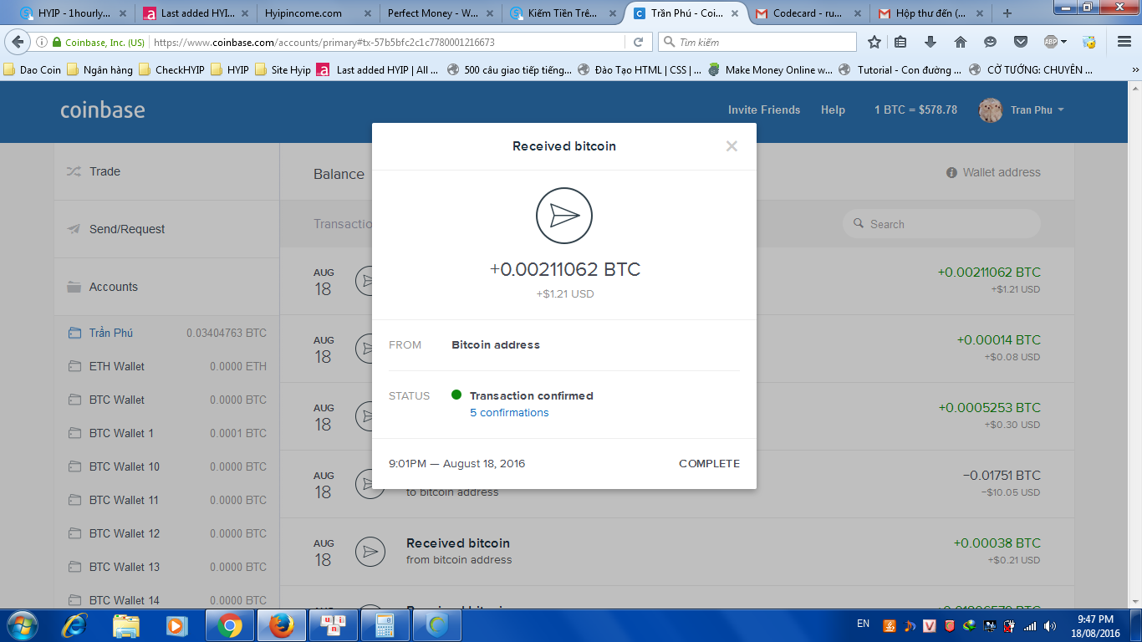This screenshot has width=1142, height=642.
Task: Bookmark this page with the star icon
Action: tap(874, 42)
